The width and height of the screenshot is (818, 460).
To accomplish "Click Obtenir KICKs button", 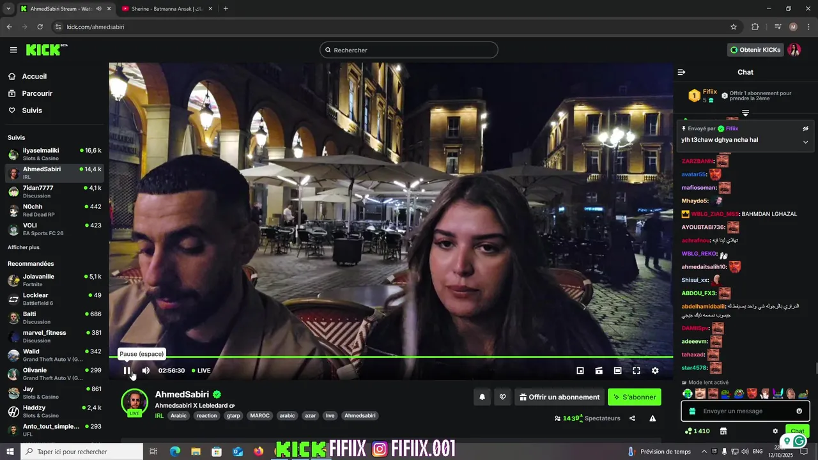I will point(755,50).
